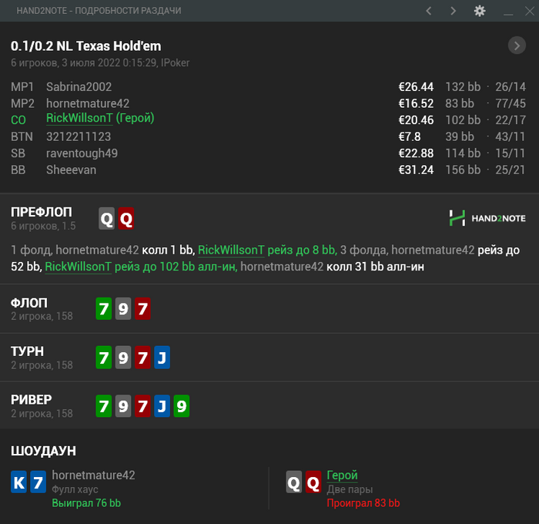Select player 3212211123 on BTN
This screenshot has height=524, width=539.
pos(79,136)
